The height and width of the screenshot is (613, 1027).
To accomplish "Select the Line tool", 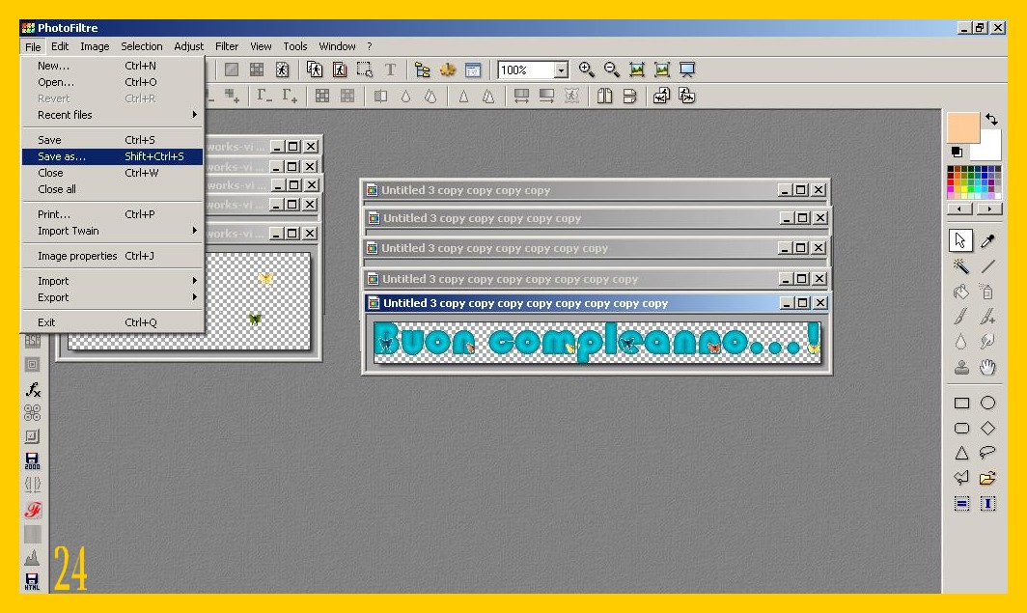I will tap(987, 265).
